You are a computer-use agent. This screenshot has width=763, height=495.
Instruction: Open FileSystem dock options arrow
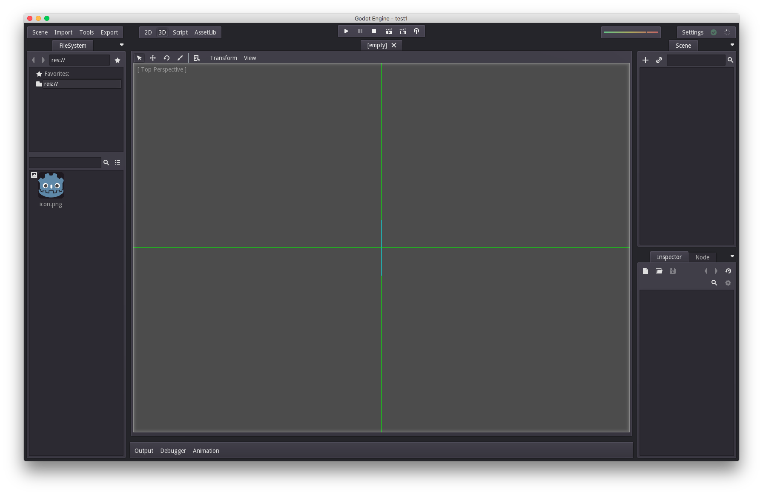122,45
